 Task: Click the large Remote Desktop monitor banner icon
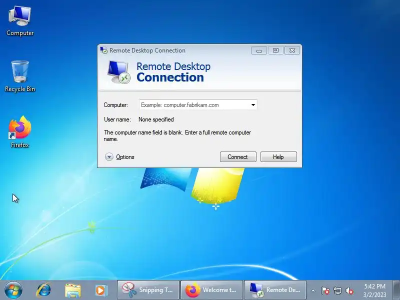tap(118, 72)
